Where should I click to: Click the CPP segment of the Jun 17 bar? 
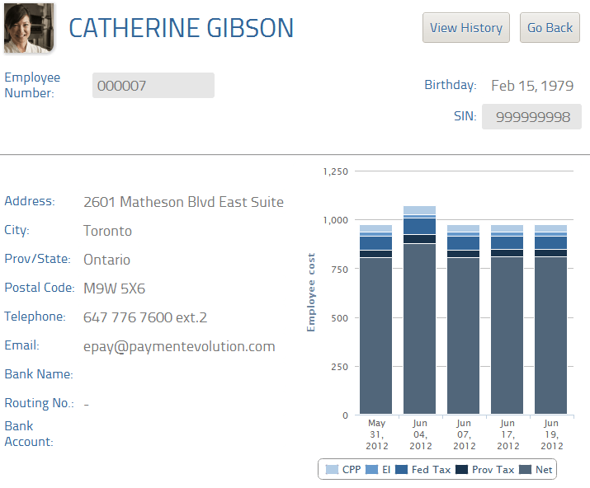coord(507,228)
